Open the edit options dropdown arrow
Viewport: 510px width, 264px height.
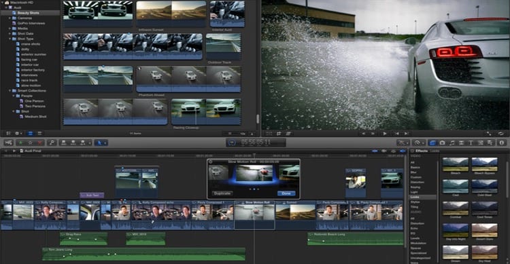[90, 143]
